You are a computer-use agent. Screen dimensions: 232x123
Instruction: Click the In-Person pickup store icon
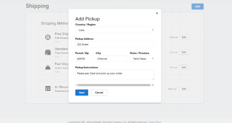tap(48, 89)
